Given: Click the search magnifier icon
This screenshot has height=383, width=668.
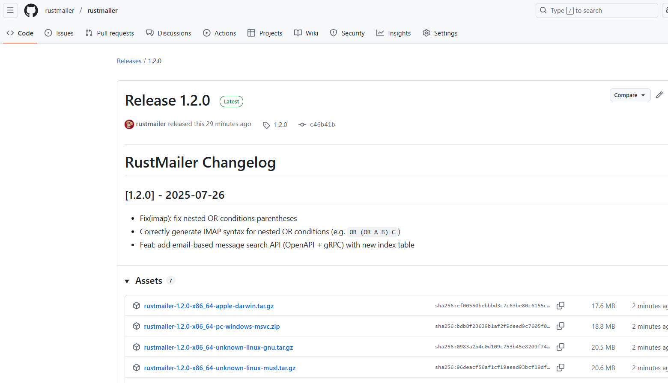Looking at the screenshot, I should (x=543, y=10).
